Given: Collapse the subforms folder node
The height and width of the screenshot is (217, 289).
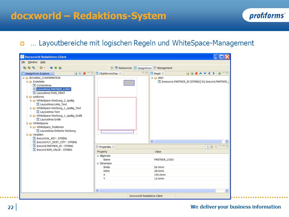Looking at the screenshot, I should (x=27, y=97).
